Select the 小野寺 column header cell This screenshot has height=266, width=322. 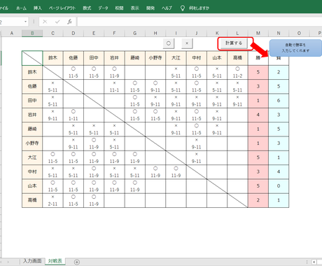click(155, 58)
